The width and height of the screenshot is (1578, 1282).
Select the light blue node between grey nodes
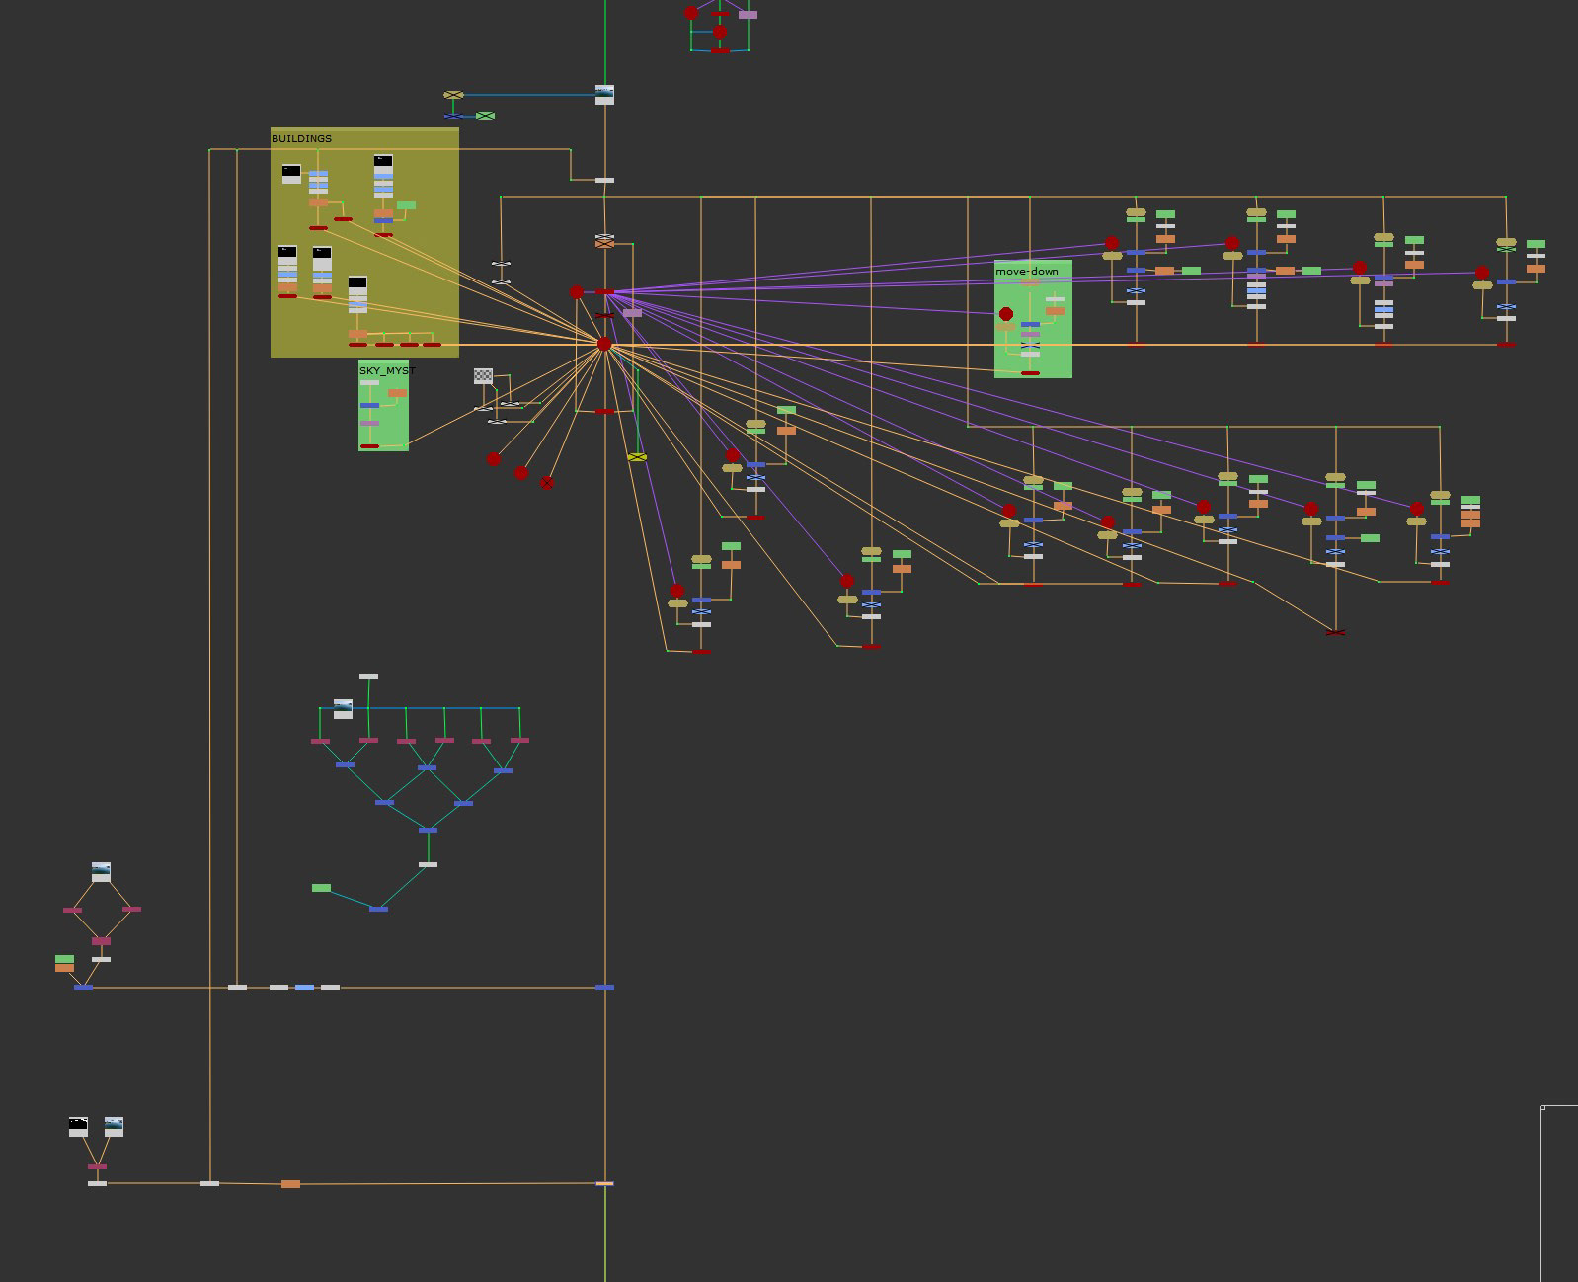coord(304,987)
